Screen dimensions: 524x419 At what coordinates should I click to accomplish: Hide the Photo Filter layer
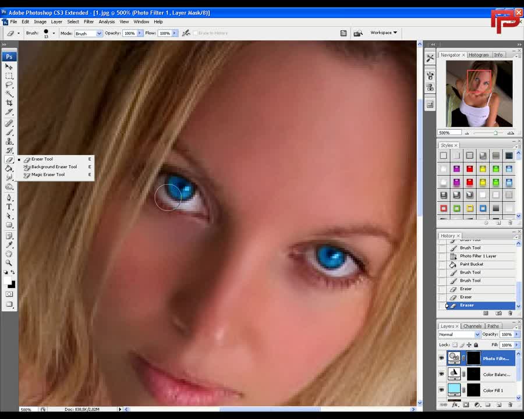pyautogui.click(x=441, y=358)
